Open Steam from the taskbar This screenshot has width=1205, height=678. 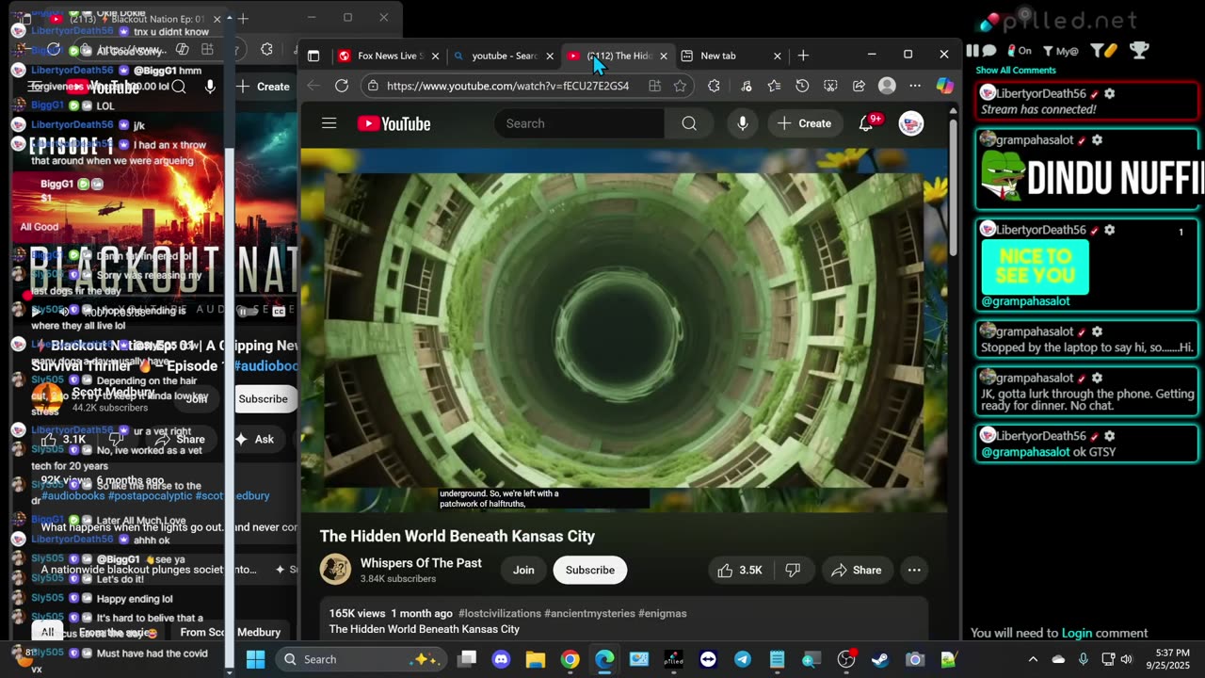tap(880, 659)
